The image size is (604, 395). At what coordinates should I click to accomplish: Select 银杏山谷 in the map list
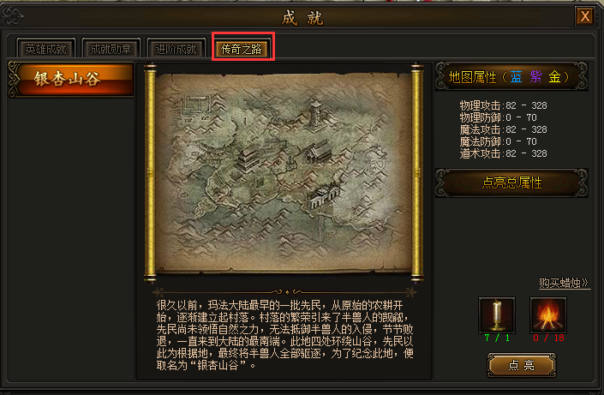click(x=71, y=80)
